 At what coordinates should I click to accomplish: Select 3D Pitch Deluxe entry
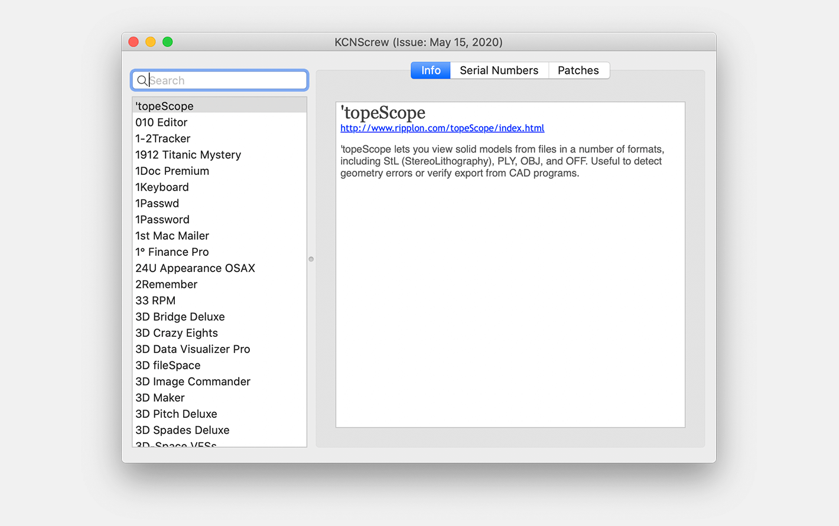pos(219,414)
